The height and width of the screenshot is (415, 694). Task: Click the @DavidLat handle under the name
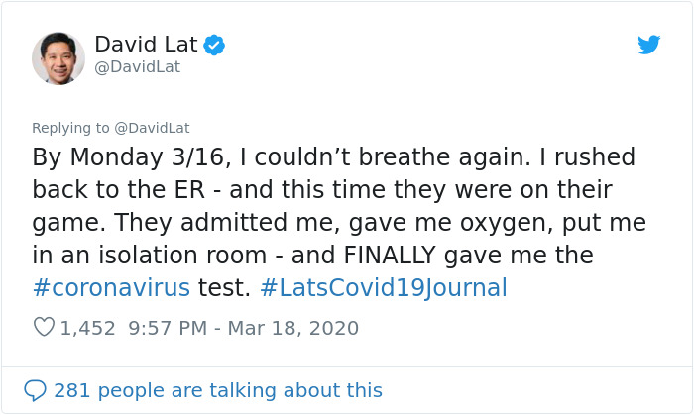click(138, 67)
